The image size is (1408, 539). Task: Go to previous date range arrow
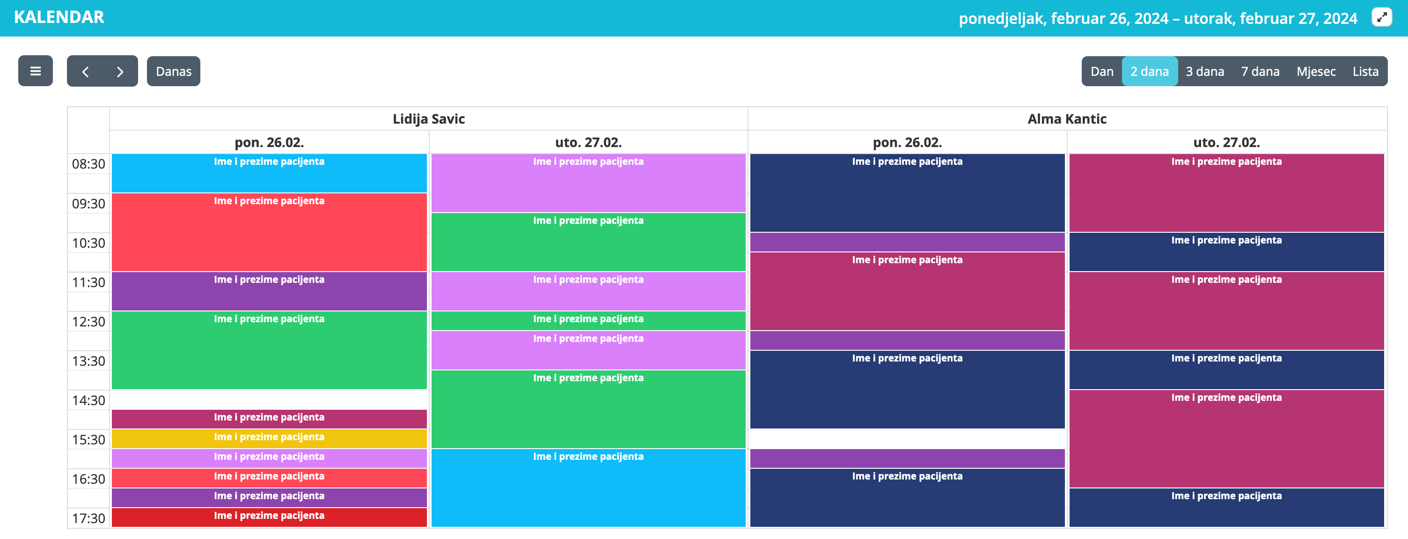click(x=85, y=72)
